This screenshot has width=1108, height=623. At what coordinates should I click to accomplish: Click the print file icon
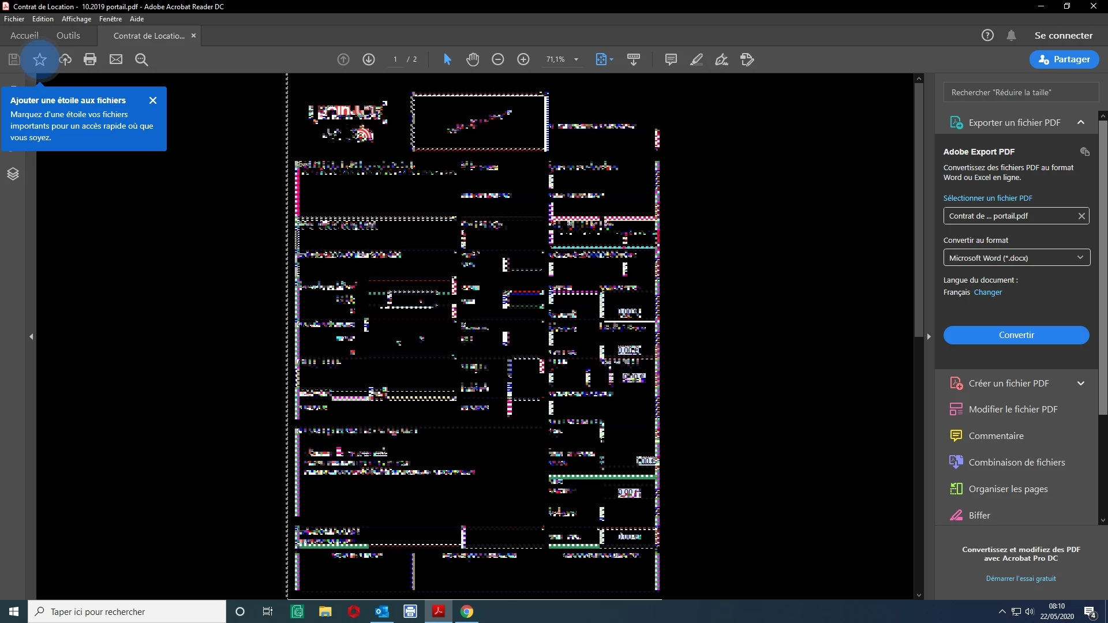[x=89, y=59]
